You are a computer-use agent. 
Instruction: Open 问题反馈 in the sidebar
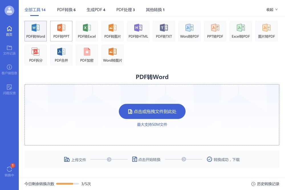click(x=9, y=89)
